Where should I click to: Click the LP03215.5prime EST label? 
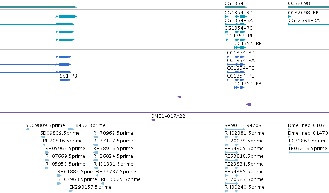point(308,149)
